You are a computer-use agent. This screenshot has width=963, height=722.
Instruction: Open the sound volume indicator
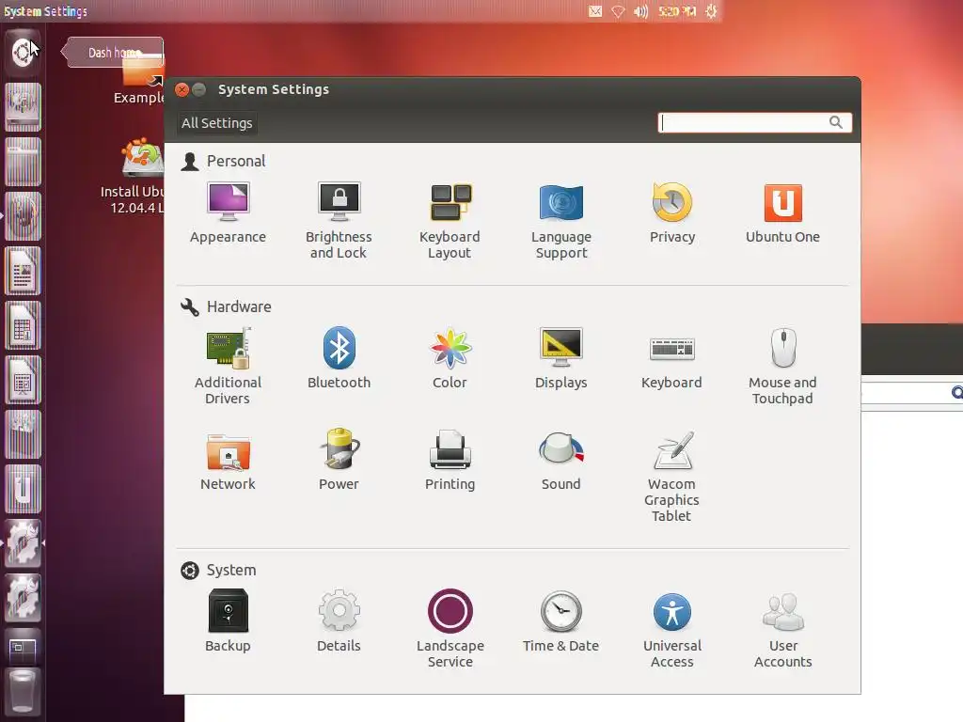click(640, 11)
